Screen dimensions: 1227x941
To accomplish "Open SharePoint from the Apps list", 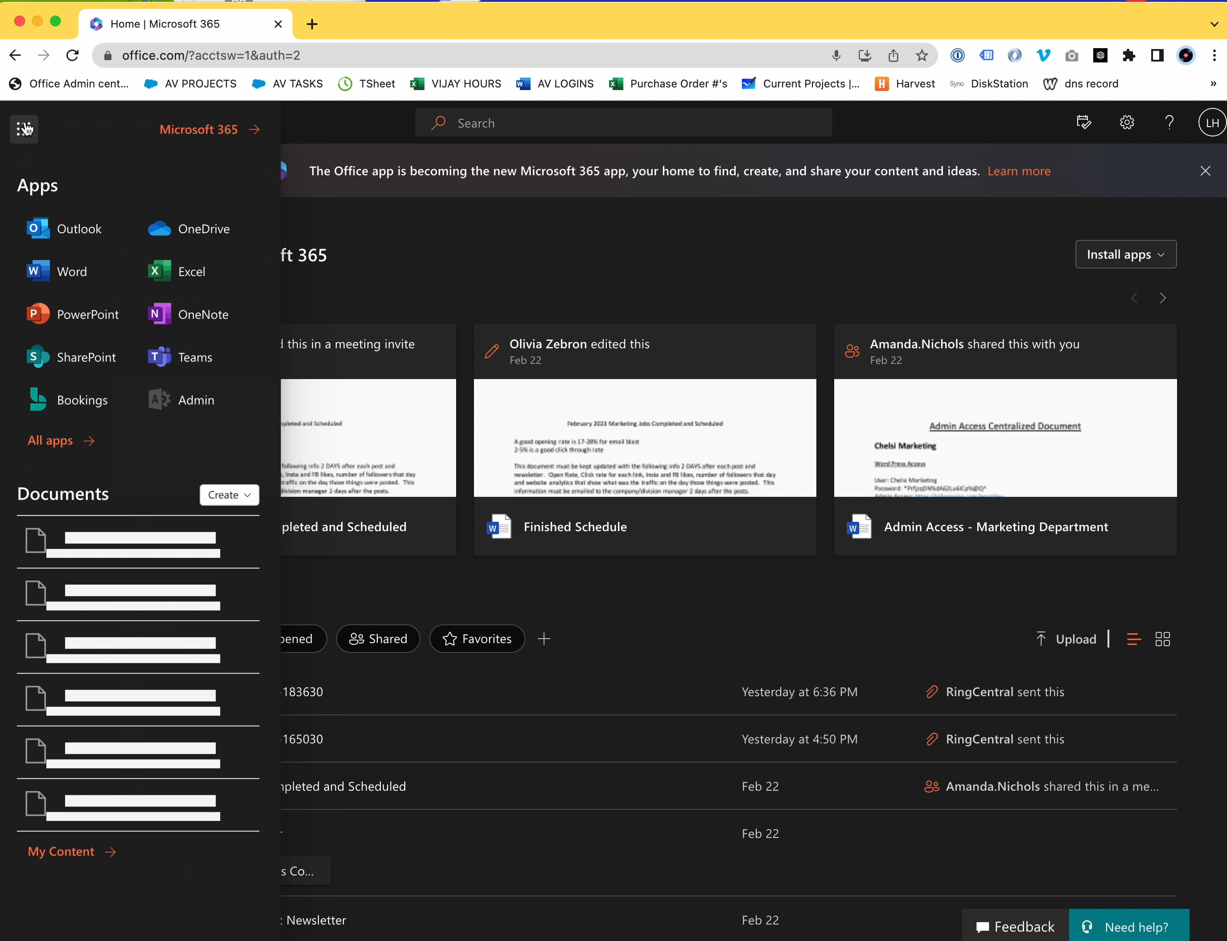I will point(71,357).
